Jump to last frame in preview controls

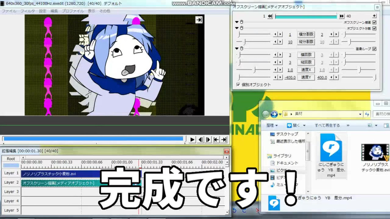[x=224, y=140]
